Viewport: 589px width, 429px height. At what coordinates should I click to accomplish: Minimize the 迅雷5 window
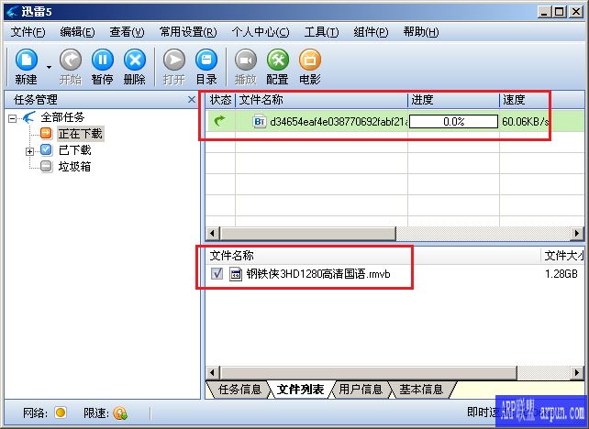[543, 12]
